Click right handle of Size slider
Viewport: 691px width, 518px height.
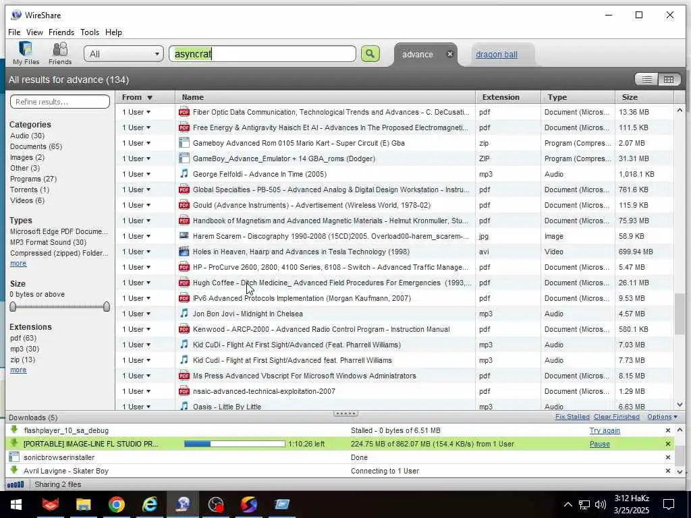(106, 307)
